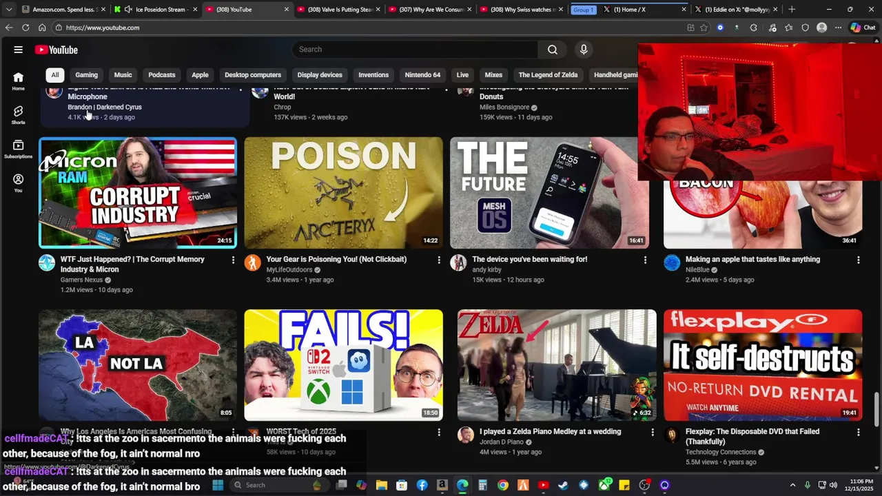882x496 pixels.
Task: Open the YouTube guide hamburger menu
Action: point(18,50)
